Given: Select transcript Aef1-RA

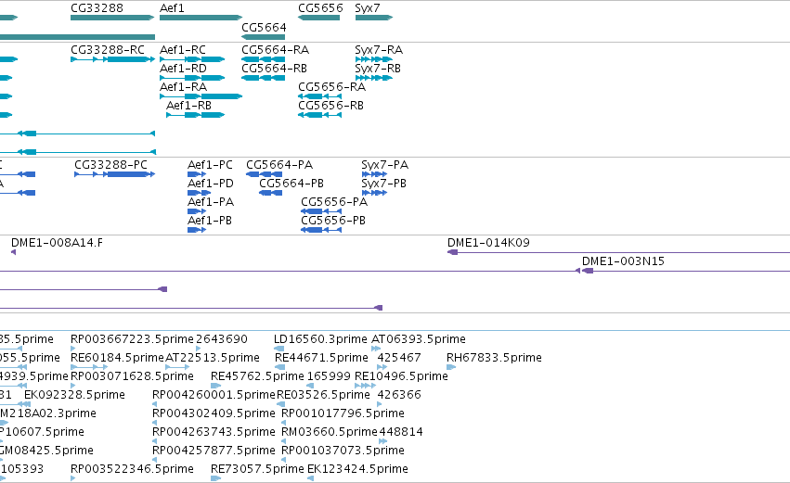Looking at the screenshot, I should [201, 96].
